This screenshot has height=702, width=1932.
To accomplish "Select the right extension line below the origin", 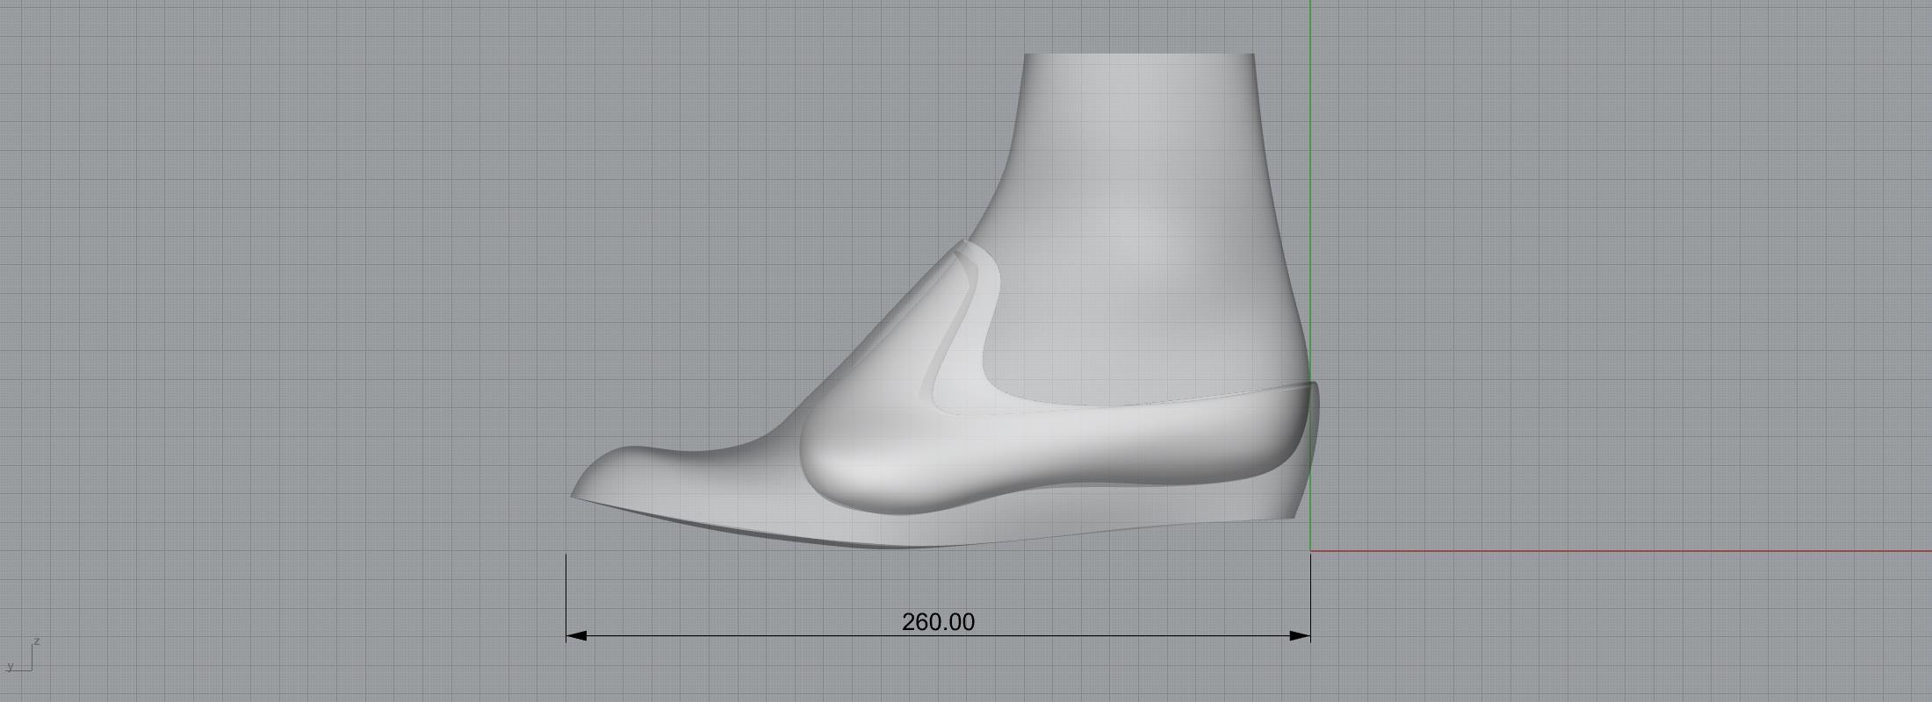I will [1310, 597].
